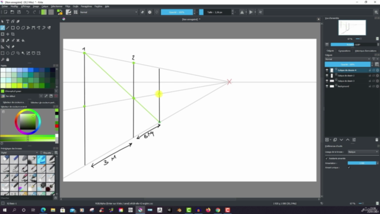Click the overview thumbnail of the canvas

pos(352,28)
